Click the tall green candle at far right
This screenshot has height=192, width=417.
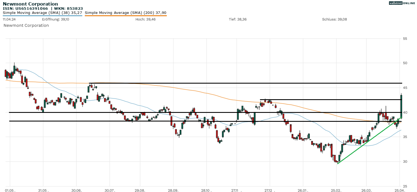(401, 106)
